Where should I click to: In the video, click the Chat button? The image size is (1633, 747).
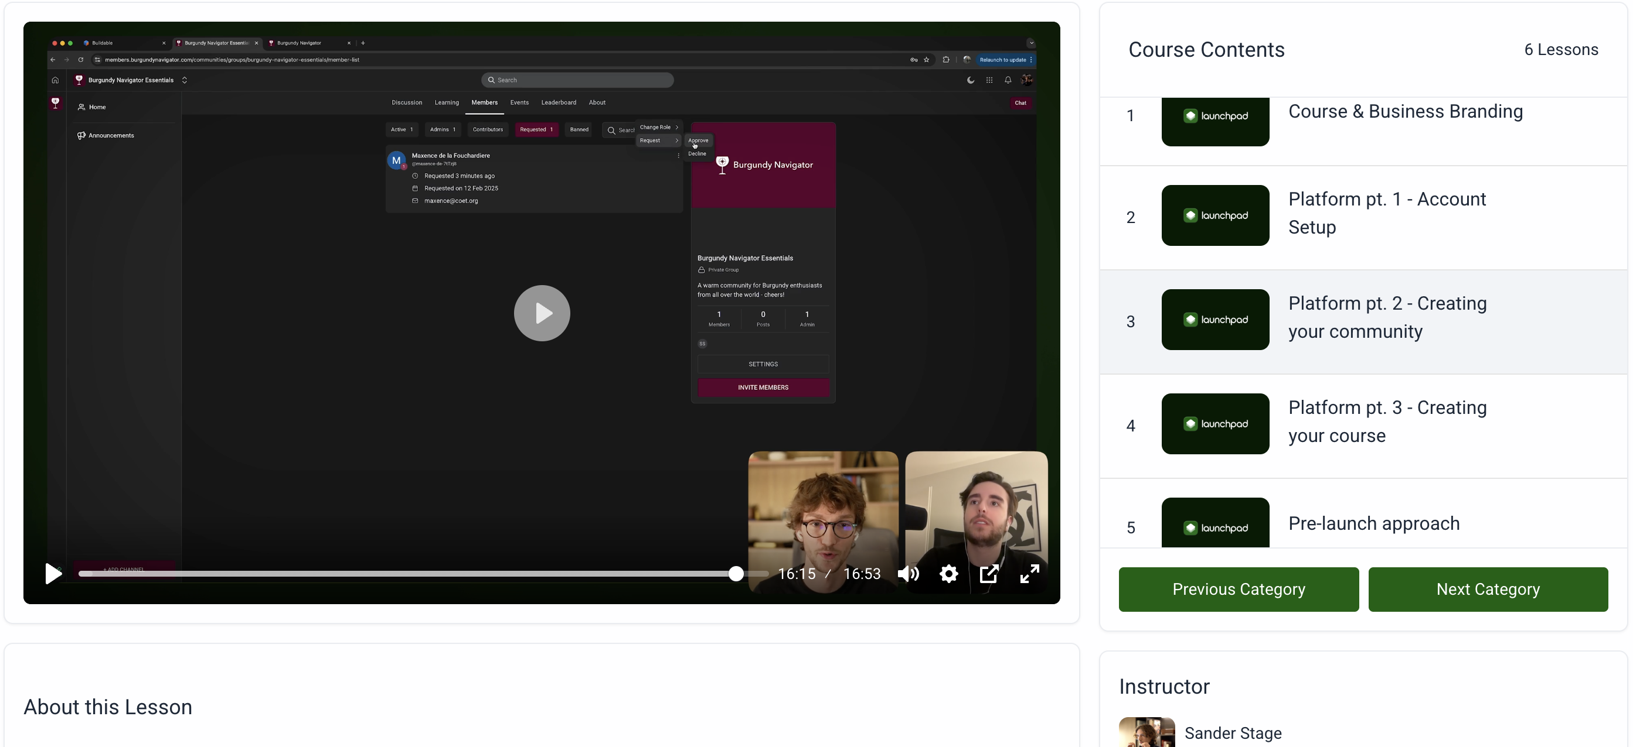(1020, 103)
